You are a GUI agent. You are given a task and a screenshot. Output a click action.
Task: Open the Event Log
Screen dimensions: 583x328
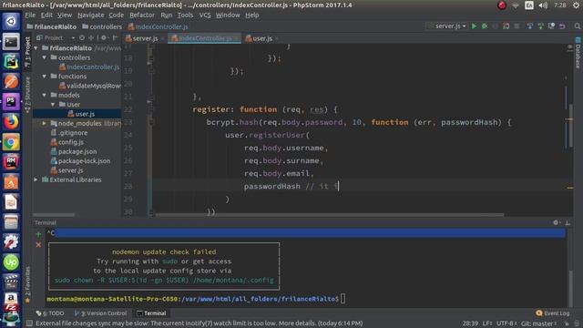coord(553,313)
